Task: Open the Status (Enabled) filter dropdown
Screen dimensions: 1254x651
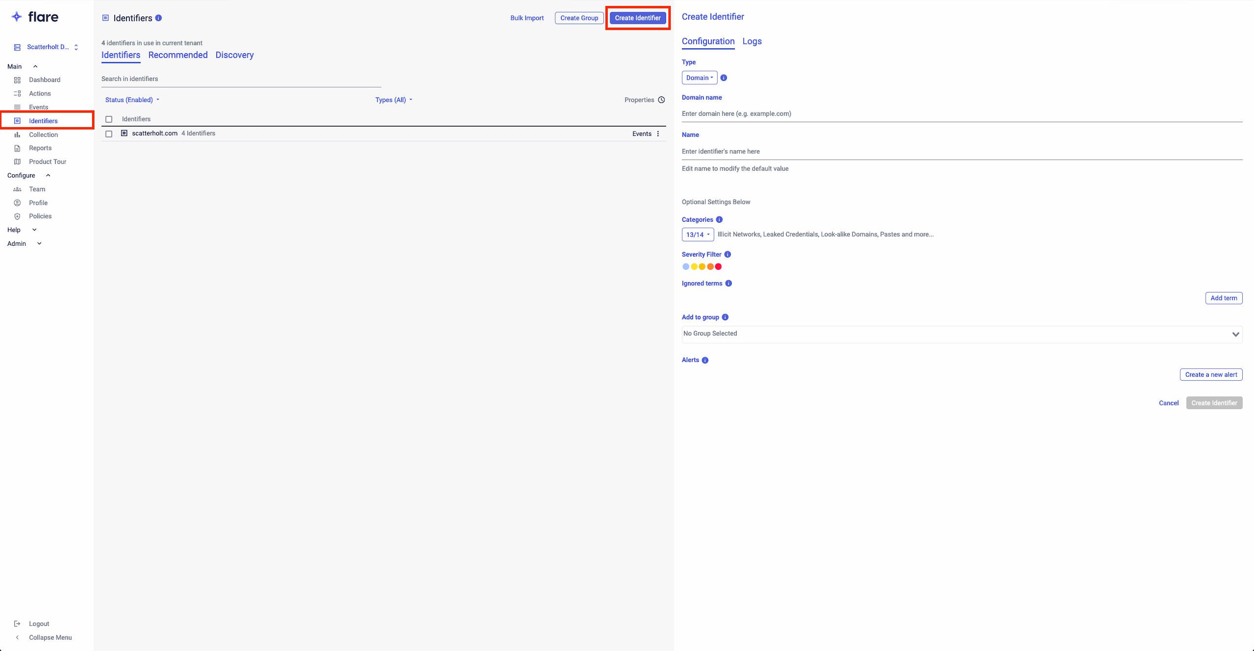Action: (x=131, y=99)
